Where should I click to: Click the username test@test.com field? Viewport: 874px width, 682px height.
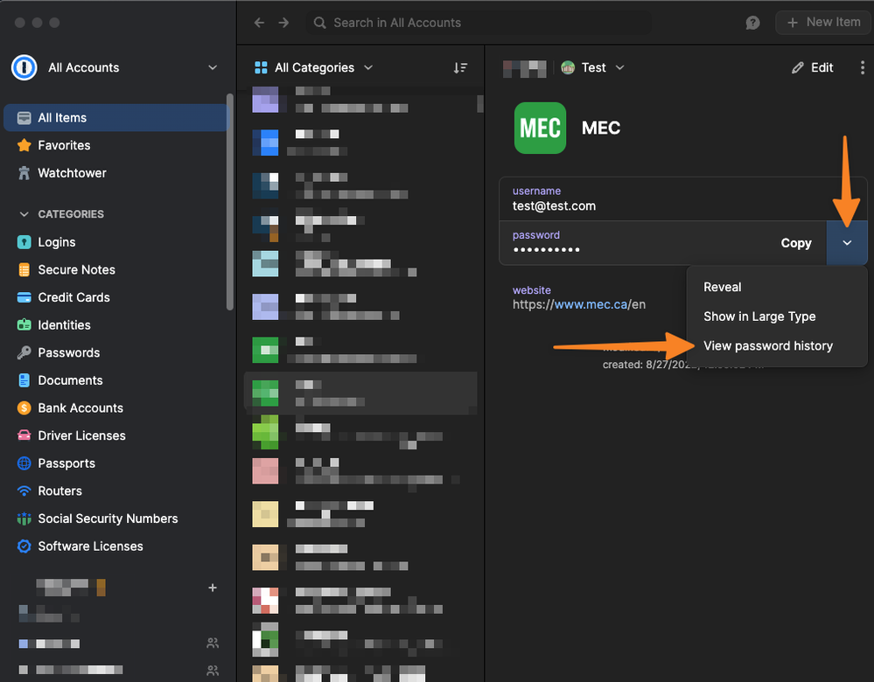coord(682,199)
